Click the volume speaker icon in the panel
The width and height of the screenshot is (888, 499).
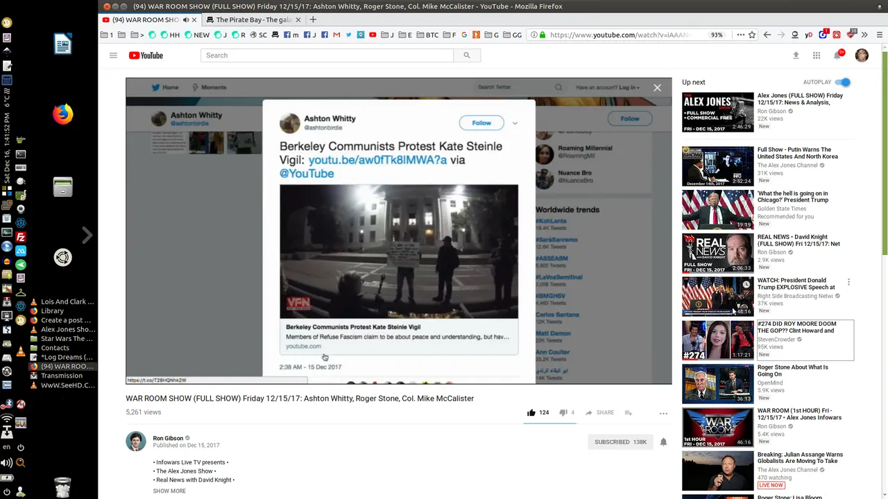tap(7, 463)
